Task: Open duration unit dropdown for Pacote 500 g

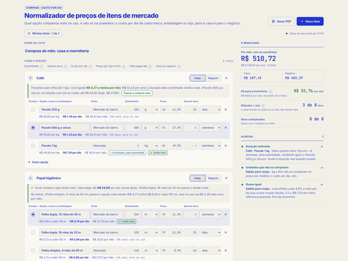Action: click(210, 128)
